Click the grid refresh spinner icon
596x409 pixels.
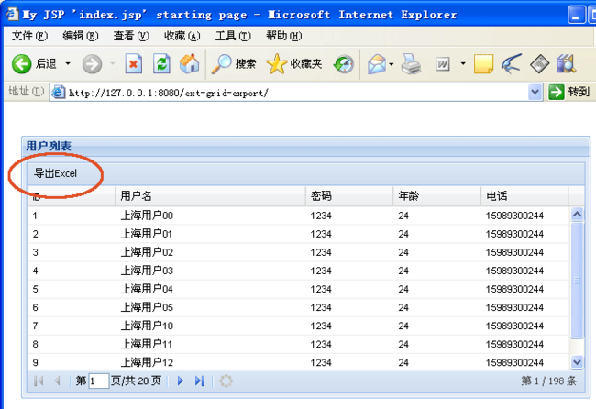226,381
